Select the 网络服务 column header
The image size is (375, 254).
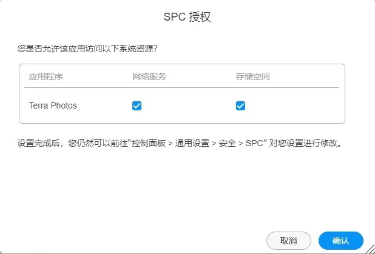(x=149, y=77)
